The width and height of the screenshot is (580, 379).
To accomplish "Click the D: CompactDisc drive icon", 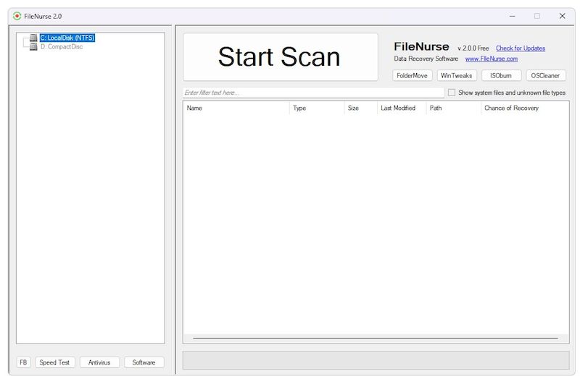I will tap(33, 47).
